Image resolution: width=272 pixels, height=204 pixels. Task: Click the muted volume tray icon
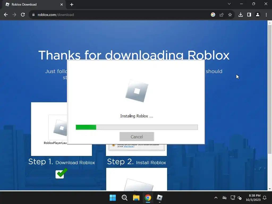click(240, 198)
